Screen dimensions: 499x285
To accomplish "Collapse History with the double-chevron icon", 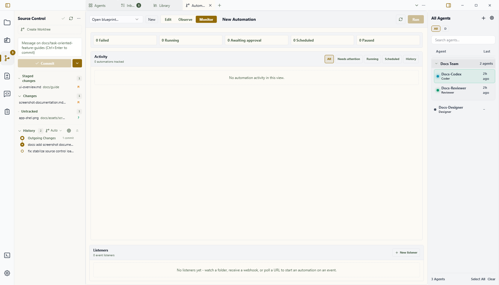I will tap(77, 131).
